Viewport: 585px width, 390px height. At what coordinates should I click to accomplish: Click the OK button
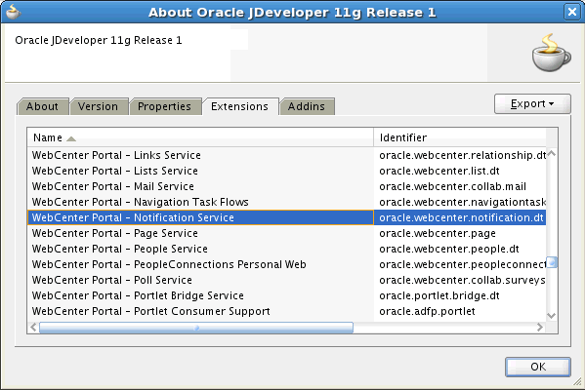pyautogui.click(x=538, y=367)
